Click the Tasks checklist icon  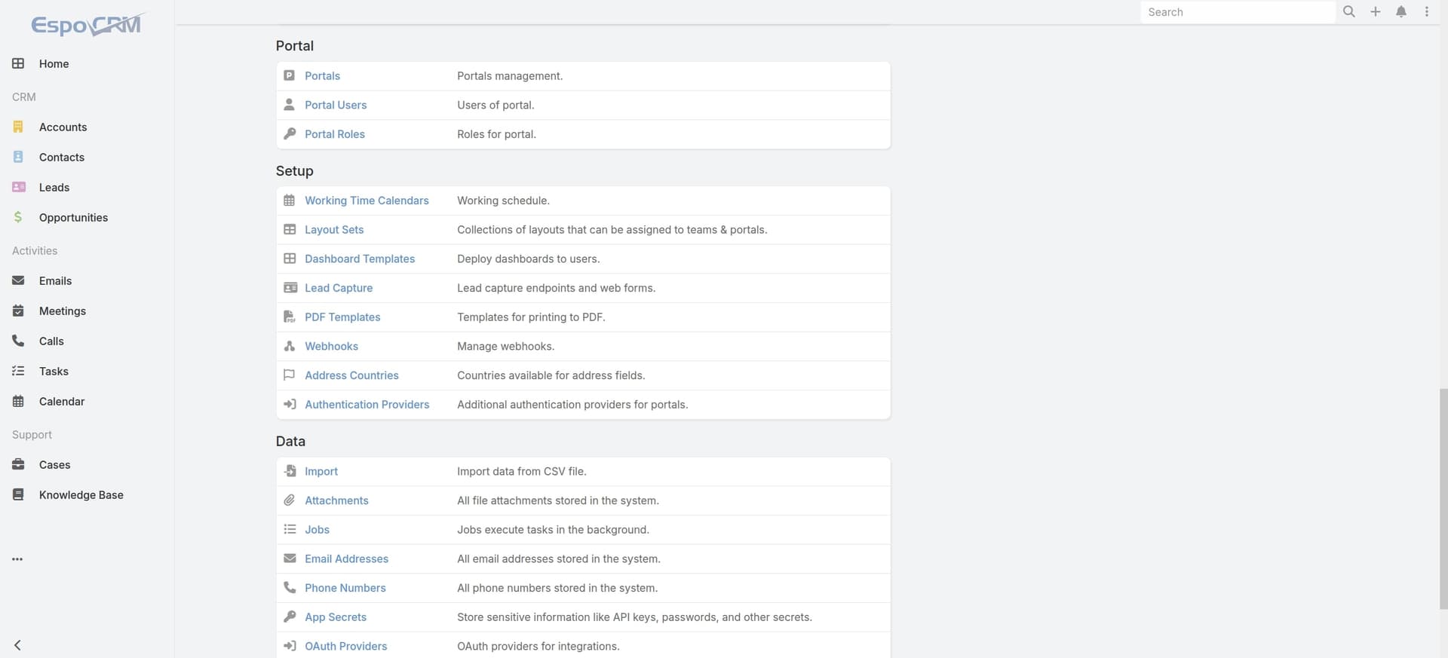click(18, 371)
